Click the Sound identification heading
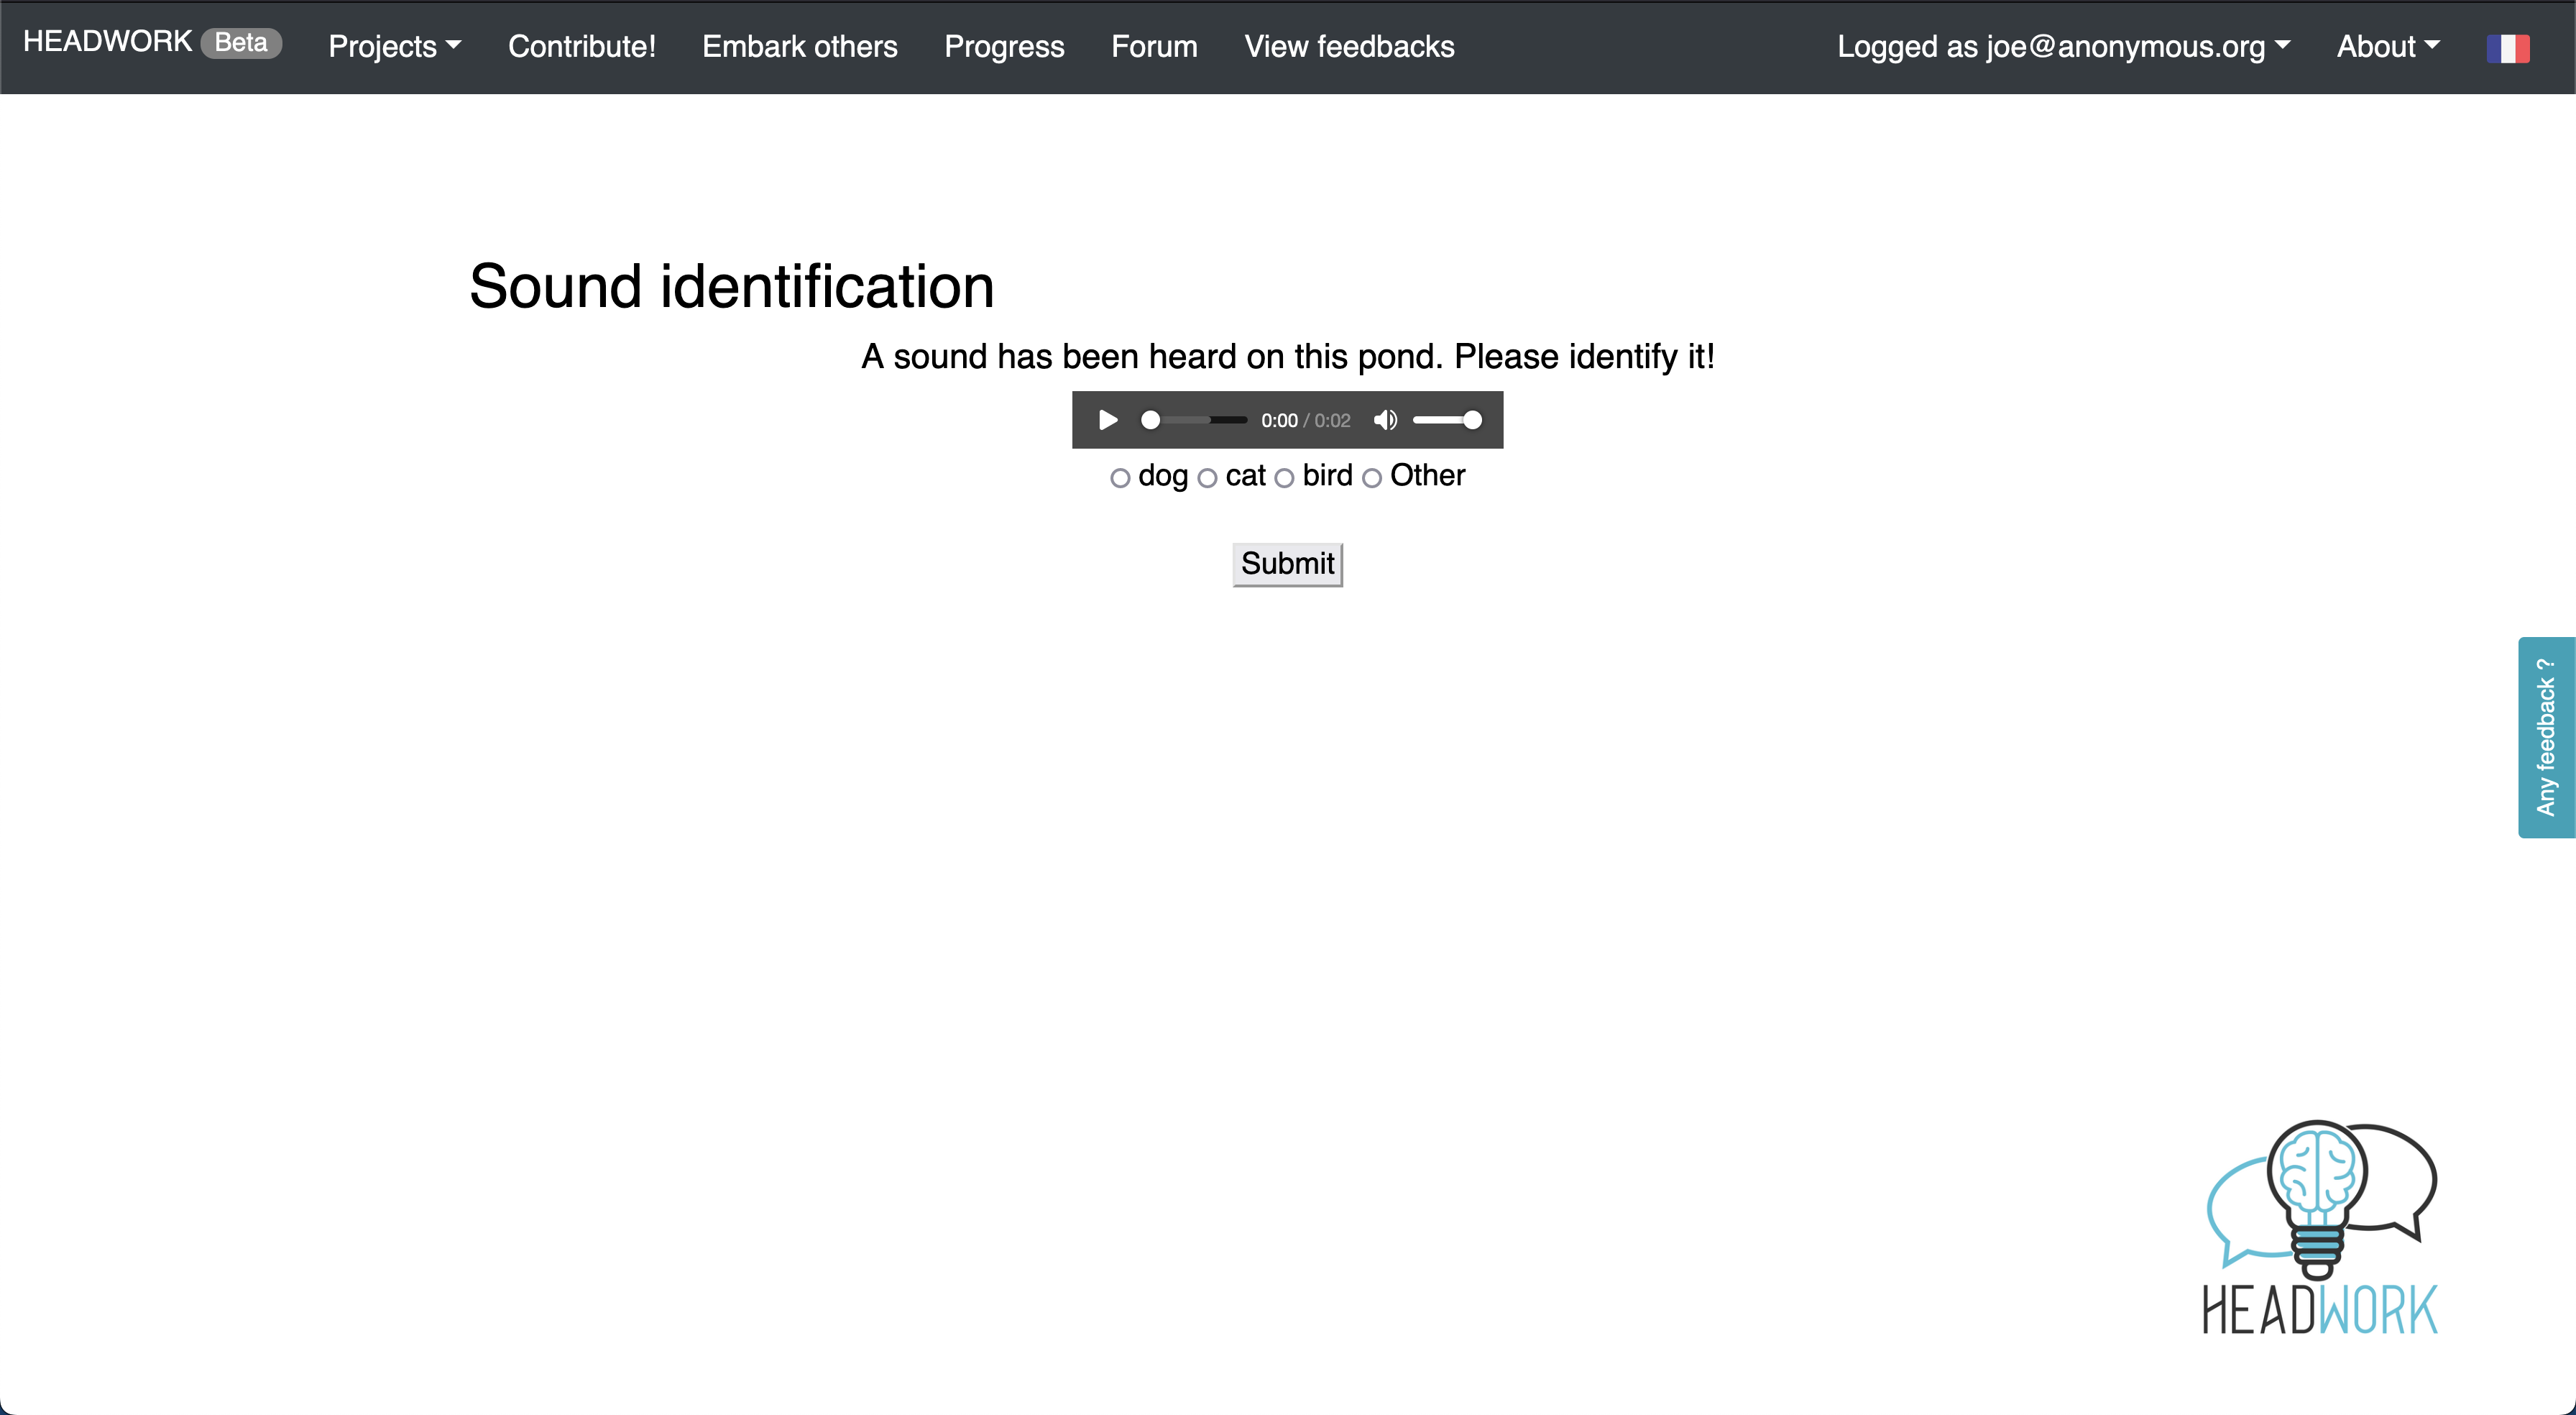This screenshot has height=1415, width=2576. click(x=732, y=286)
